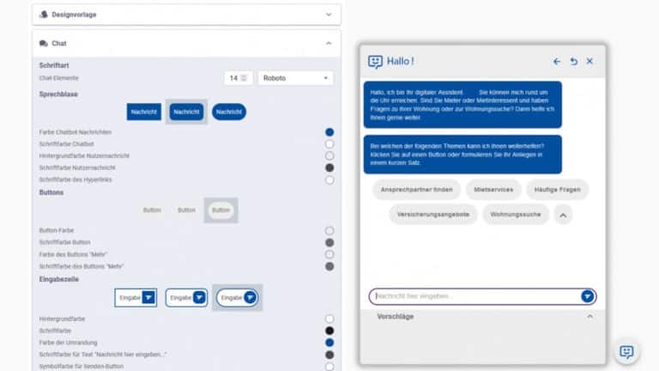Viewport: 659px width, 371px height.
Task: Open the Hintergrundfarbe Nutzernachricht color swatch
Action: coord(329,155)
